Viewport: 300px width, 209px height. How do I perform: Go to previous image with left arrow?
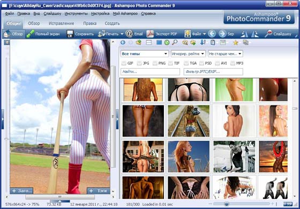pyautogui.click(x=212, y=34)
